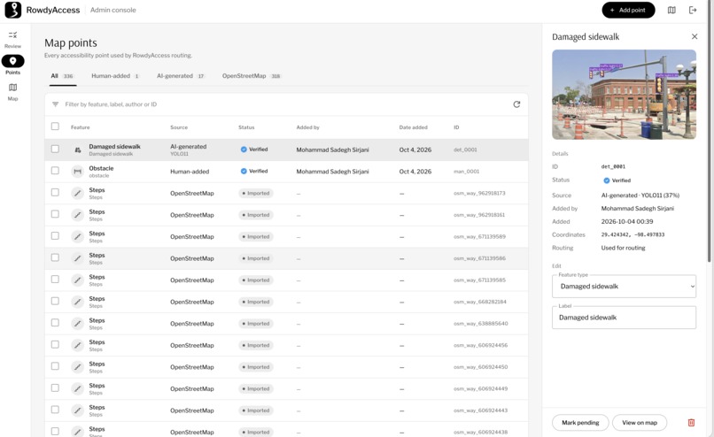Click the steps icon for osm_way_671139586
The height and width of the screenshot is (437, 714).
pos(78,258)
